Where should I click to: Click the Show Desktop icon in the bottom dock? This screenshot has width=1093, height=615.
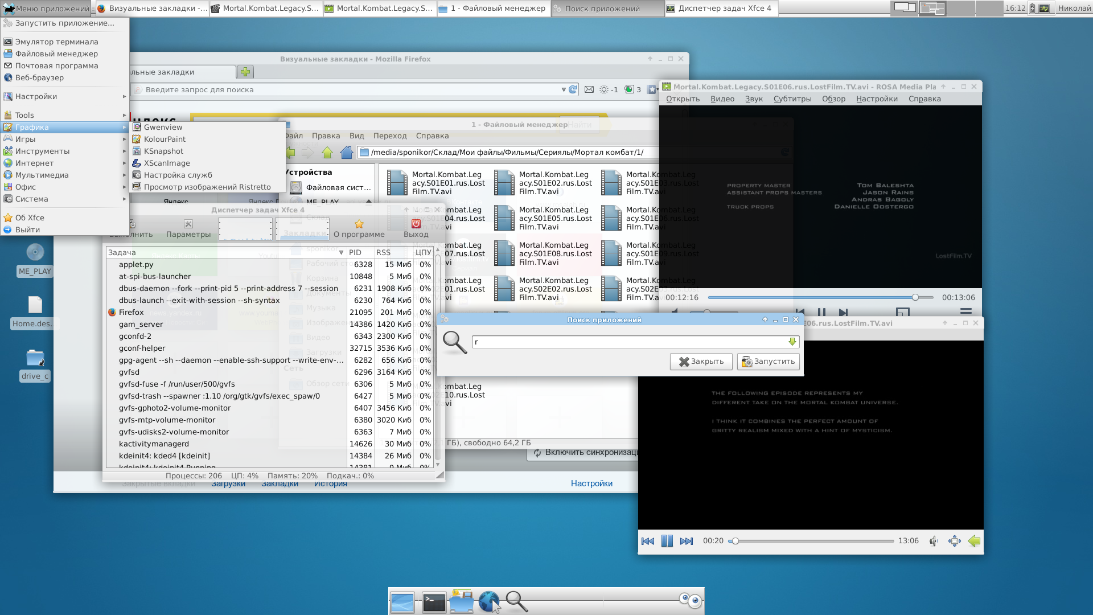(402, 602)
